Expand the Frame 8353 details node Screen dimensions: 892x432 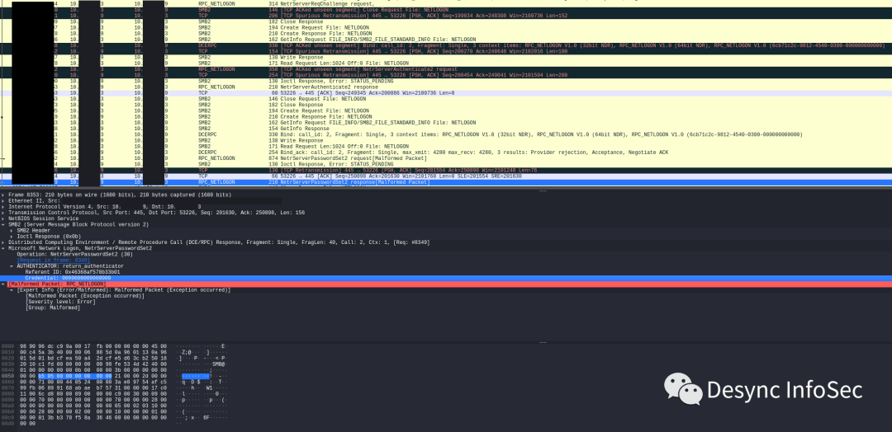point(3,195)
